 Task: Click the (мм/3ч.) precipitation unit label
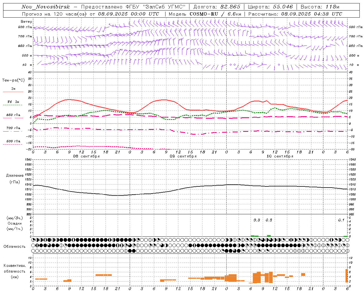click(x=15, y=218)
